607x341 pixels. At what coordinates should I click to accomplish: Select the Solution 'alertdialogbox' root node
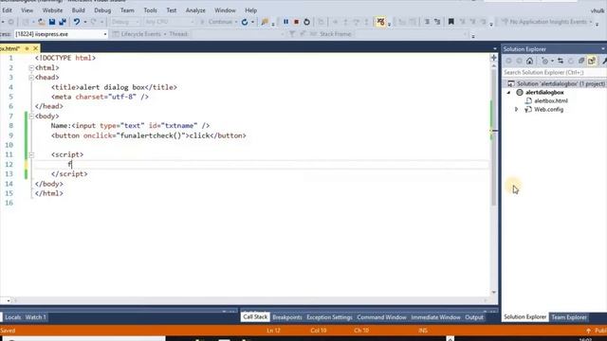(x=557, y=83)
